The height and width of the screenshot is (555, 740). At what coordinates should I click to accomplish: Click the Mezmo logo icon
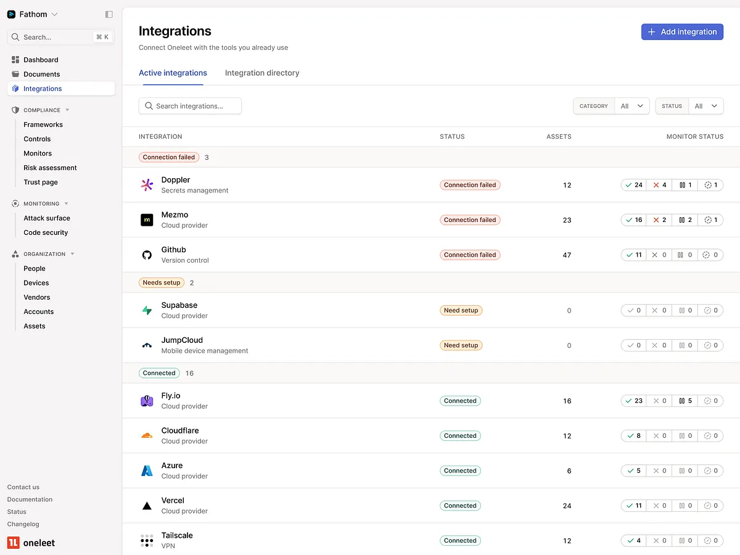(x=147, y=220)
